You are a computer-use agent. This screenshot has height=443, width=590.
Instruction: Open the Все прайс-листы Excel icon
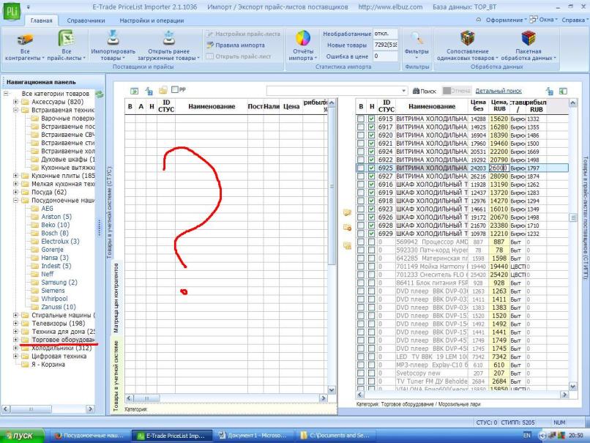coord(66,39)
